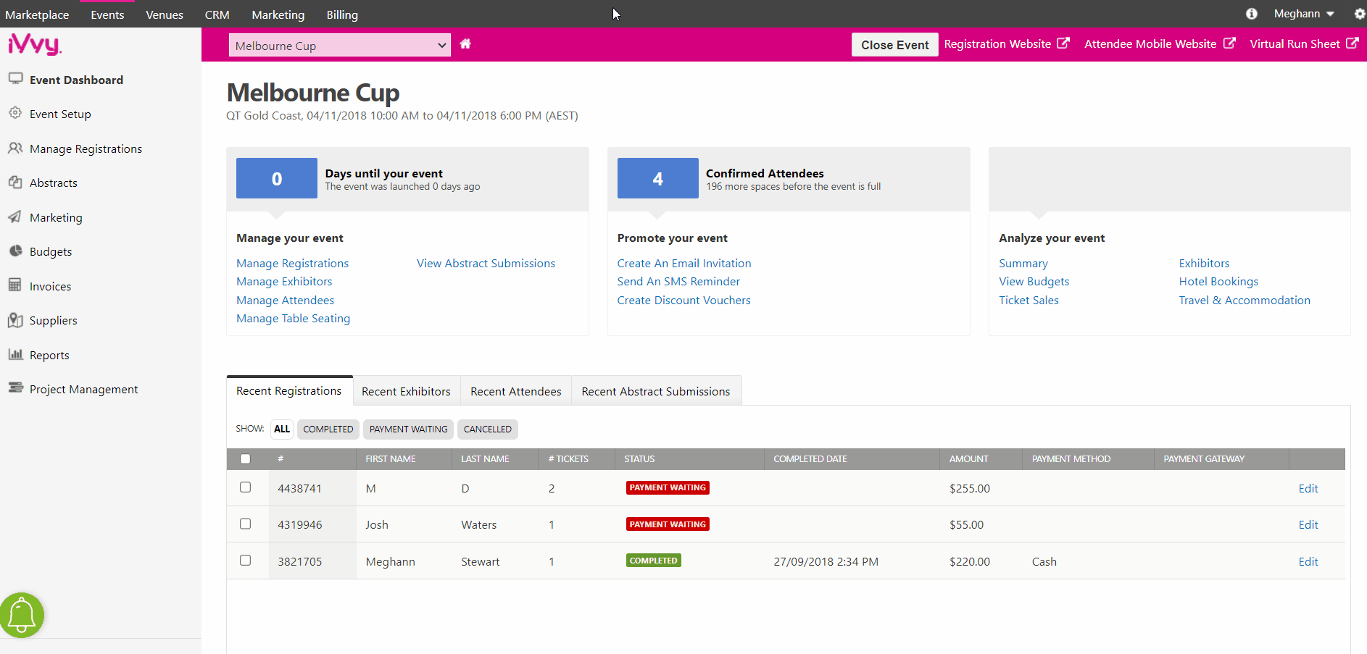Screen dimensions: 1367x654
Task: Click the iVvy logo
Action: click(x=34, y=44)
